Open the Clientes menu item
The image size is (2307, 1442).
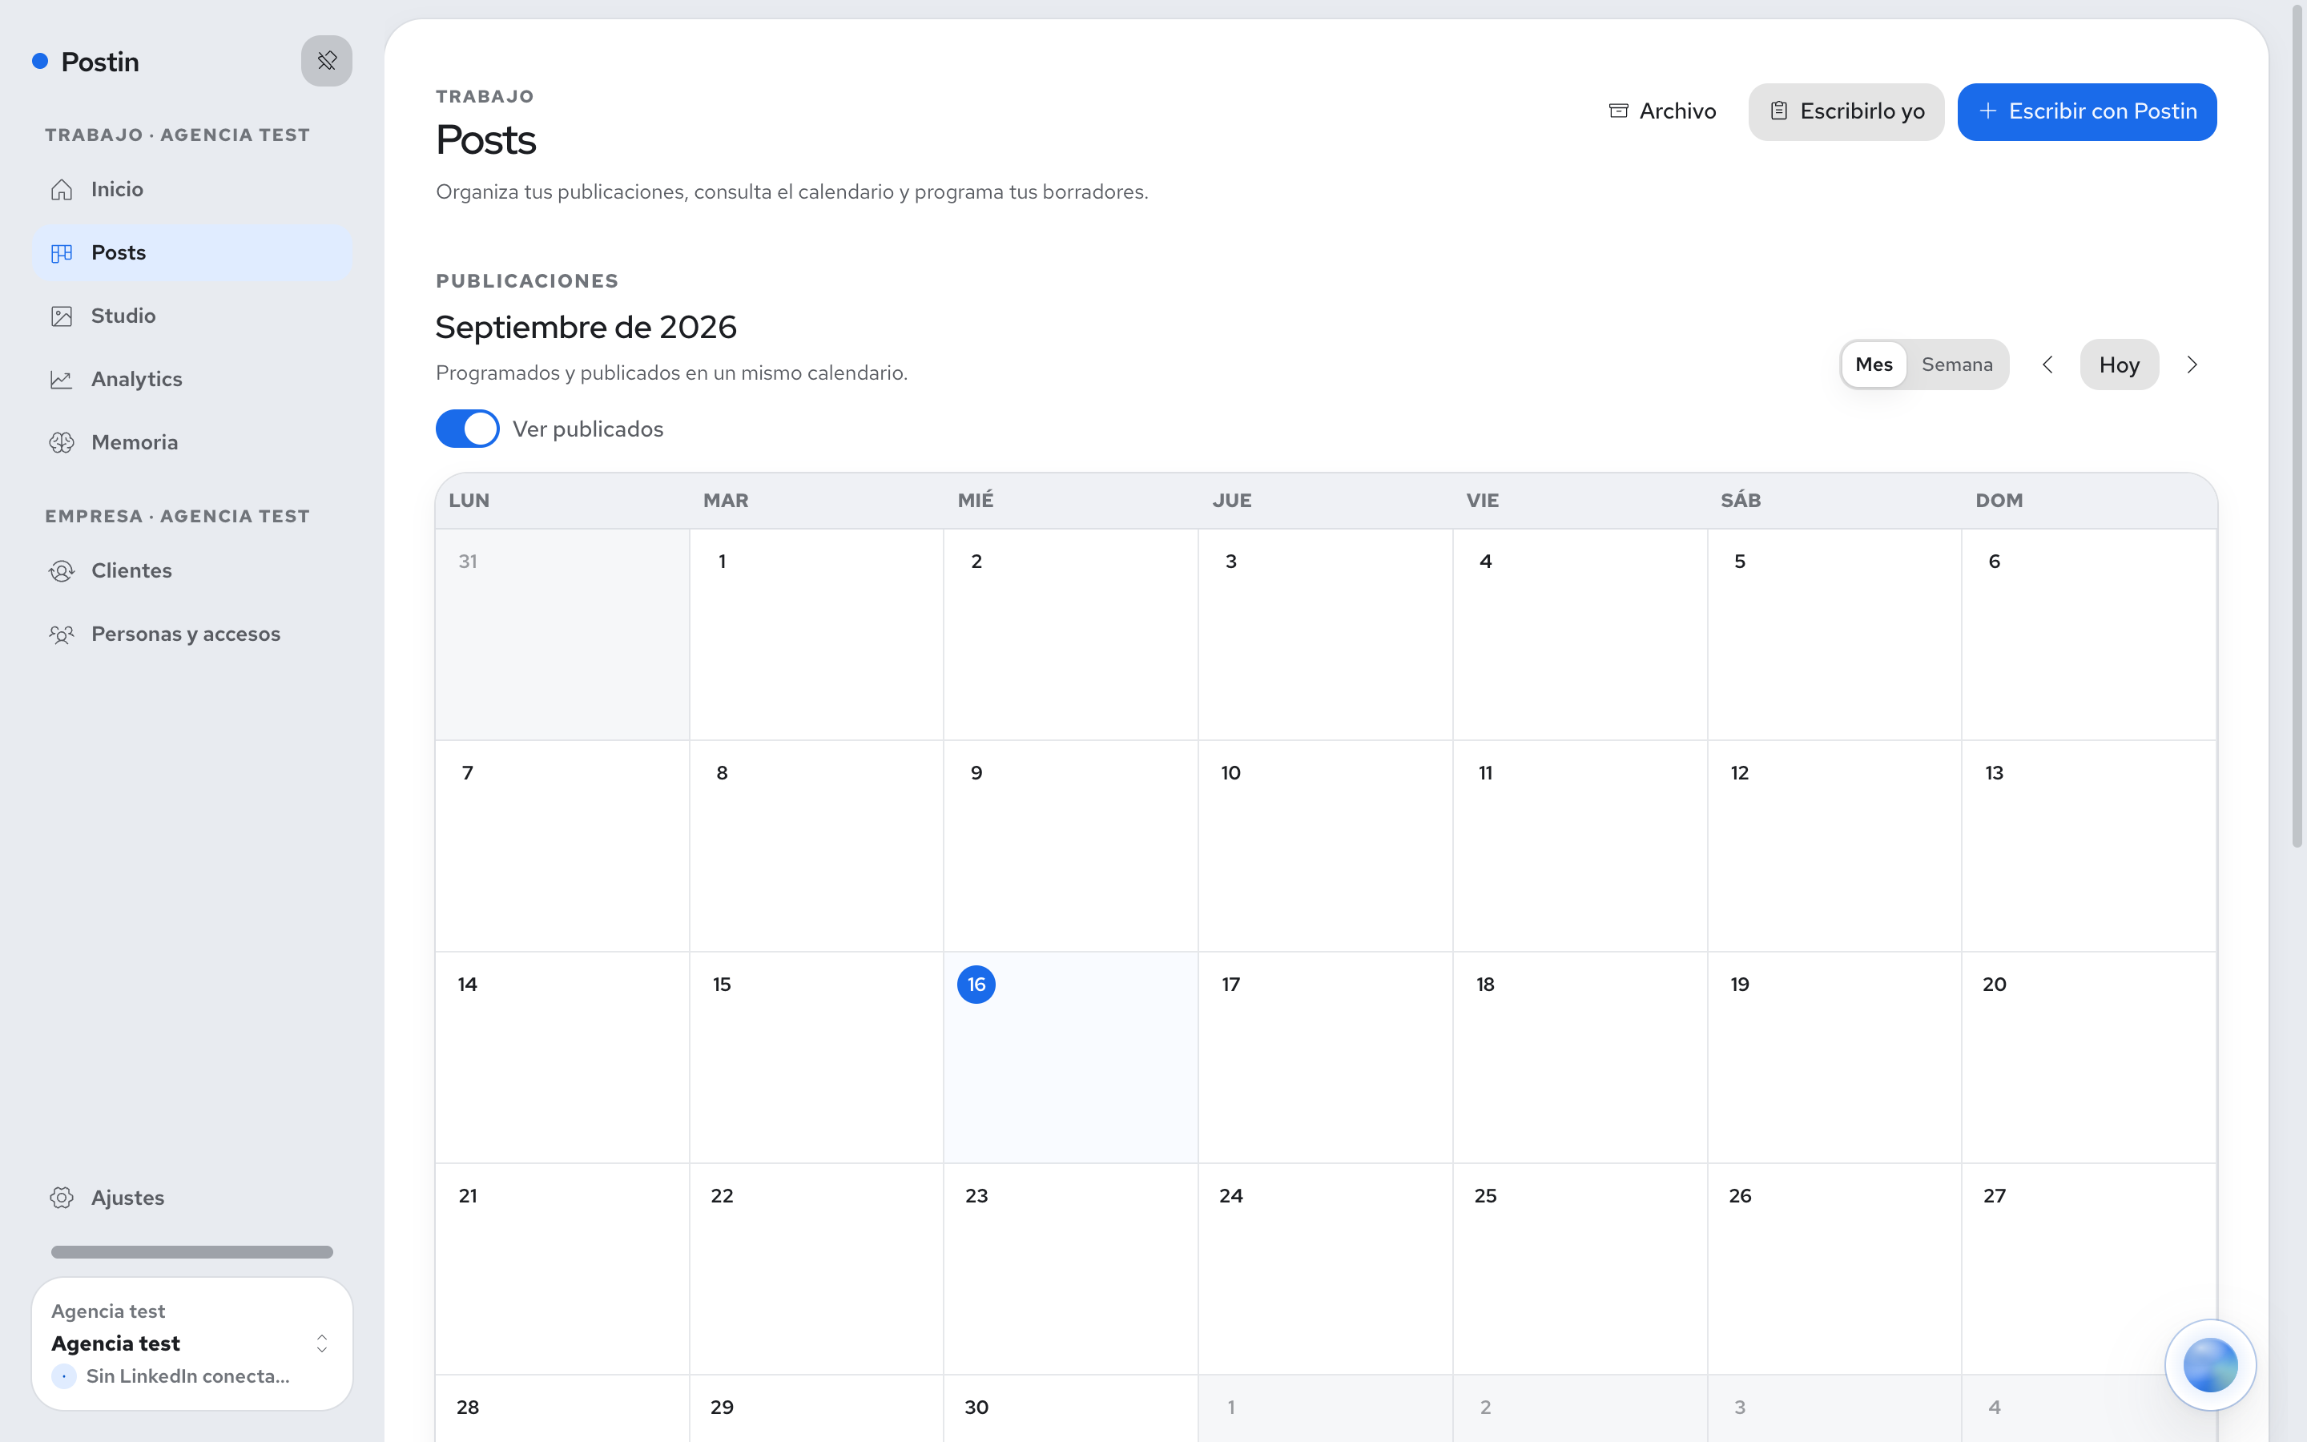click(x=192, y=571)
